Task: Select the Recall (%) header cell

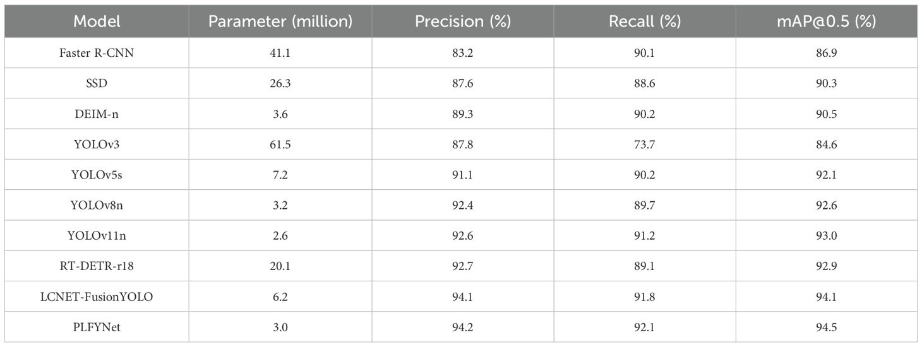Action: point(644,21)
